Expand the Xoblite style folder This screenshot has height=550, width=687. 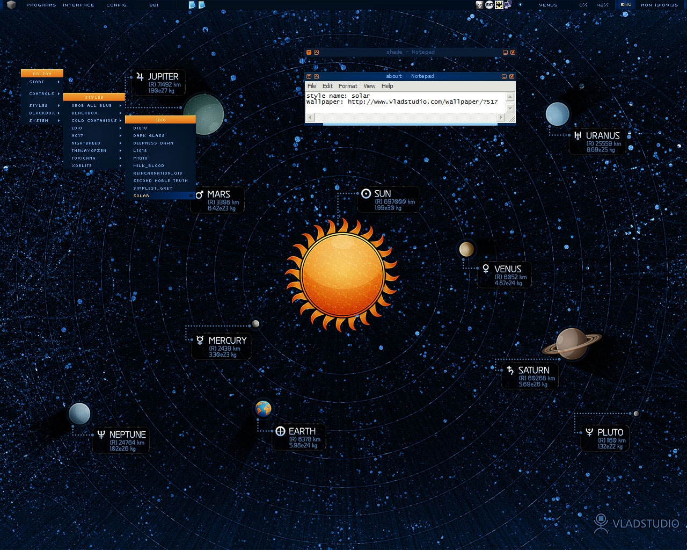point(94,166)
